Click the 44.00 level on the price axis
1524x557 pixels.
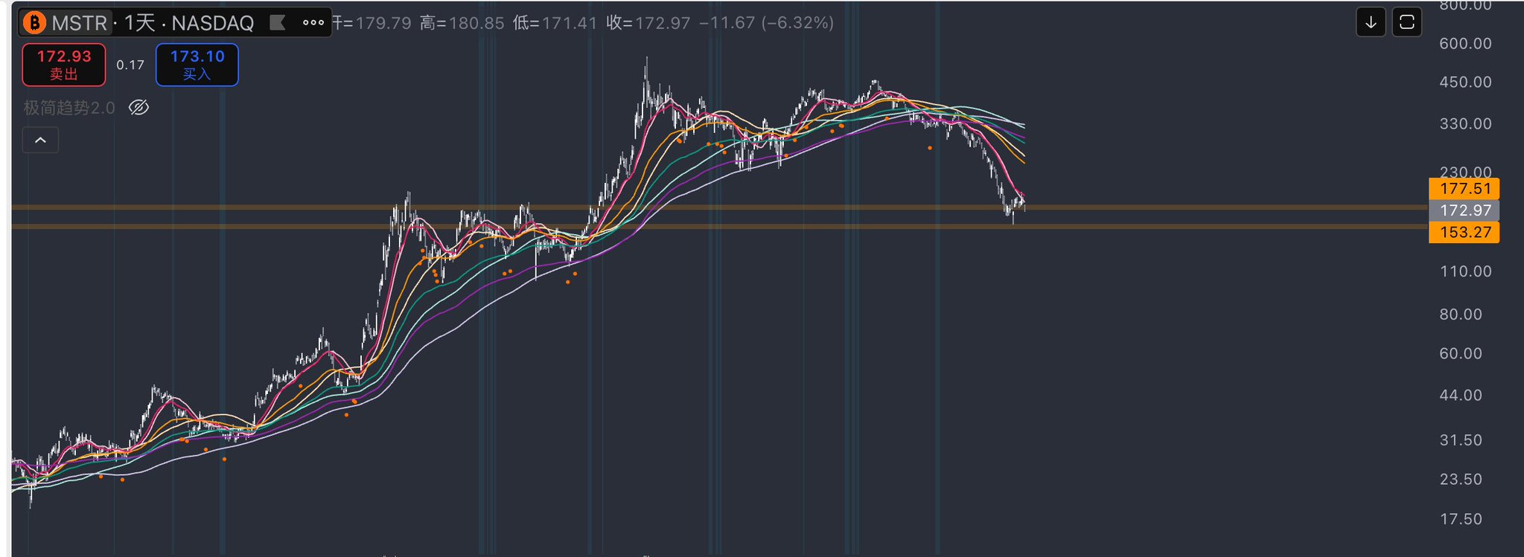tap(1461, 395)
